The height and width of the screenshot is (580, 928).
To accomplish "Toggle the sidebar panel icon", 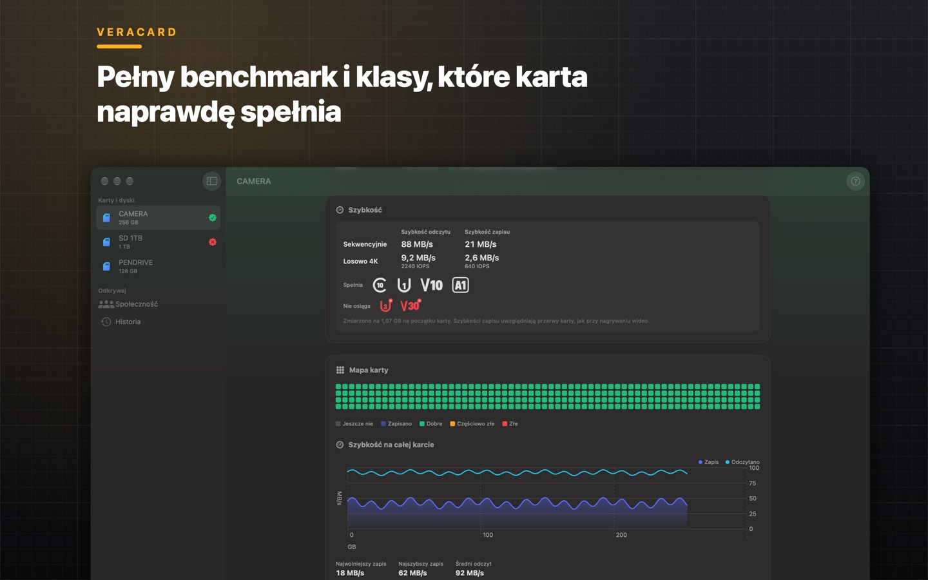I will (211, 181).
